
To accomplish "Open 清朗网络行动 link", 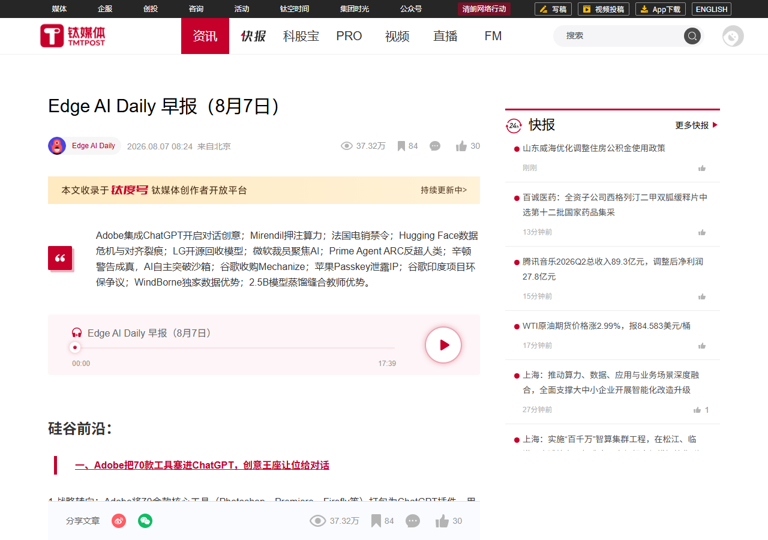I will 484,9.
